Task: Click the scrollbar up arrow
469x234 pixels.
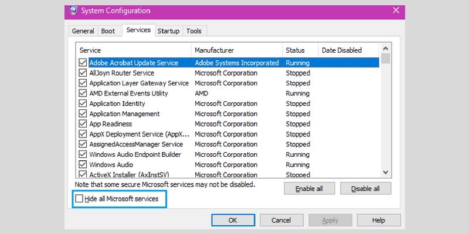Action: pos(386,49)
